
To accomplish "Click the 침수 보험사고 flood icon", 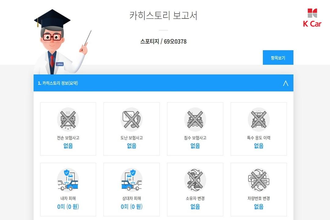I will click(195, 119).
